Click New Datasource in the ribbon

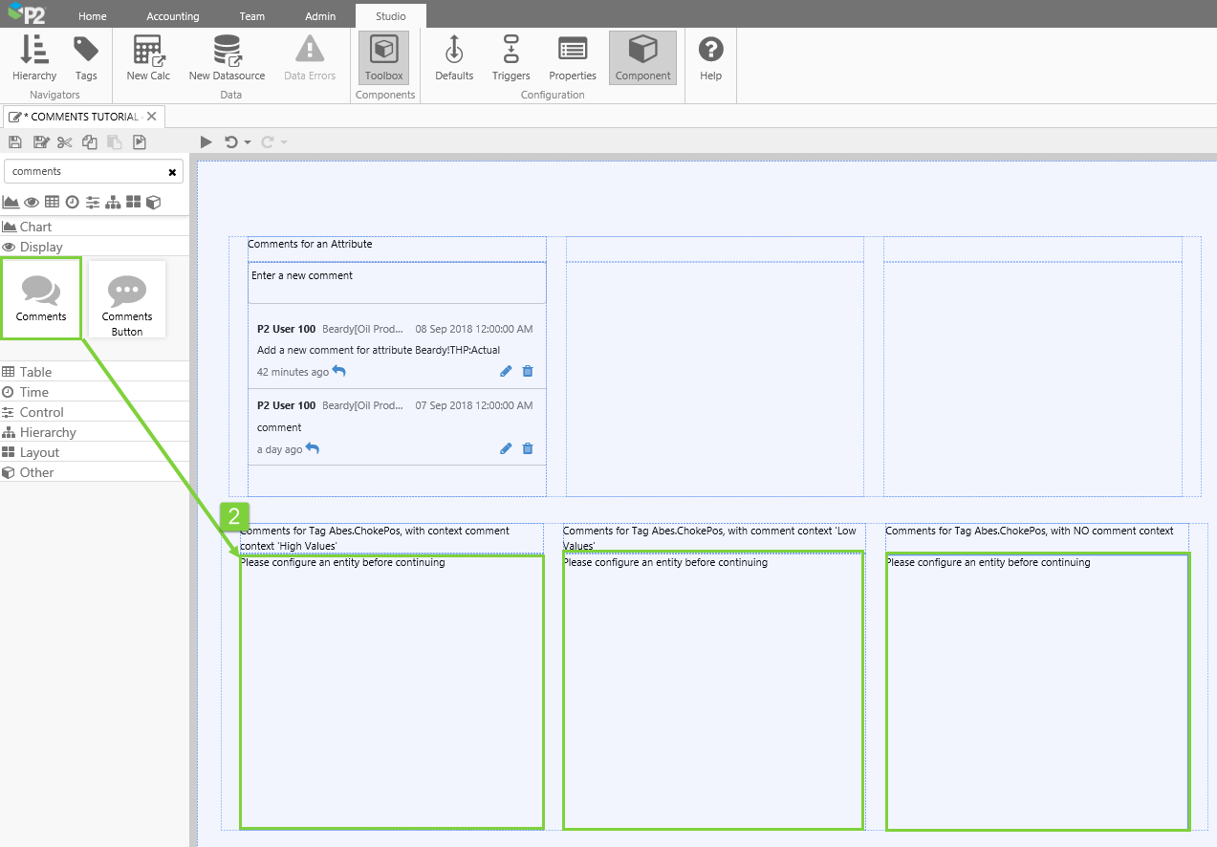click(226, 58)
